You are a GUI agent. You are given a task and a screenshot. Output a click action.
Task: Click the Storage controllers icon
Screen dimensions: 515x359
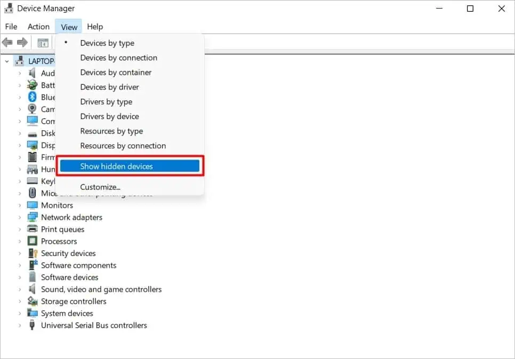33,301
